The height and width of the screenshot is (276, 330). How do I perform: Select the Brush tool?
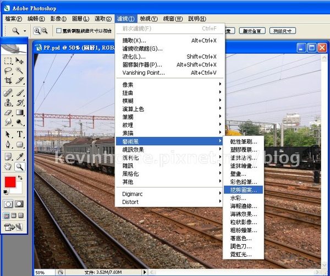tap(20, 92)
